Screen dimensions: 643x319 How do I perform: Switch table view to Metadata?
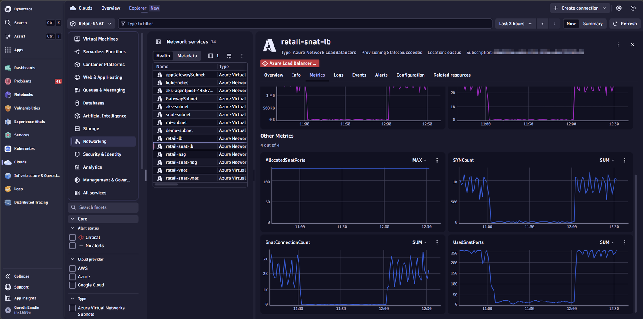tap(187, 56)
